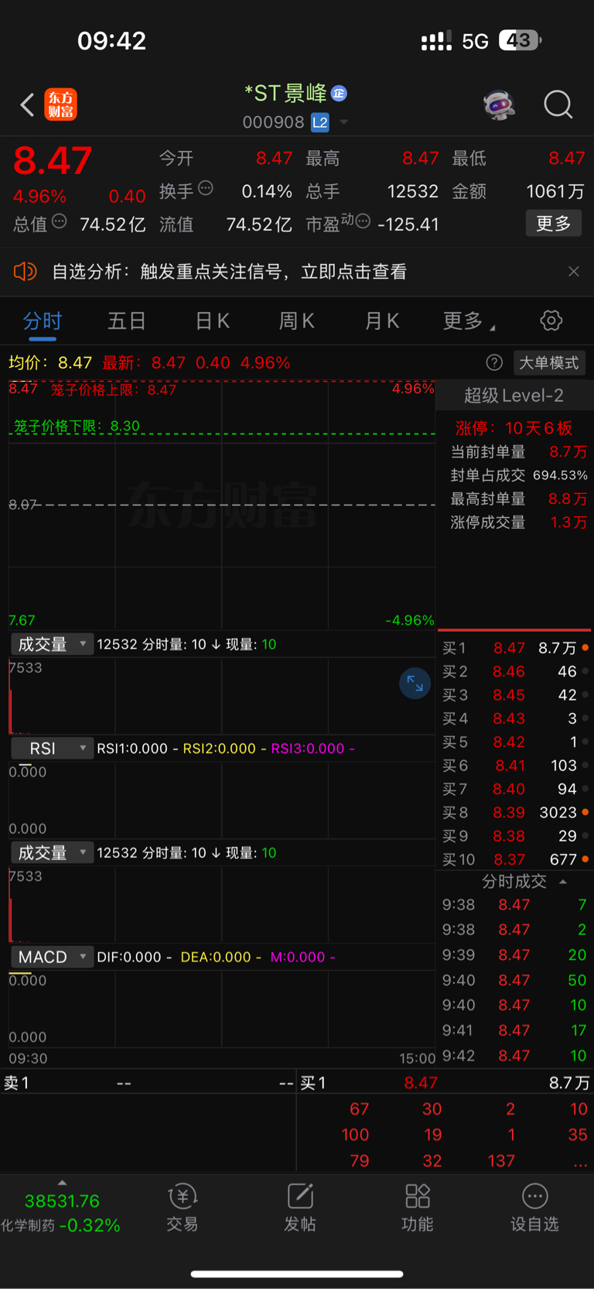Open the help question mark icon

(494, 362)
